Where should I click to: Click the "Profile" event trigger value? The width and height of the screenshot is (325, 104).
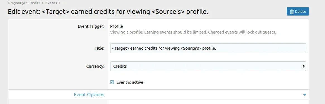click(x=117, y=26)
